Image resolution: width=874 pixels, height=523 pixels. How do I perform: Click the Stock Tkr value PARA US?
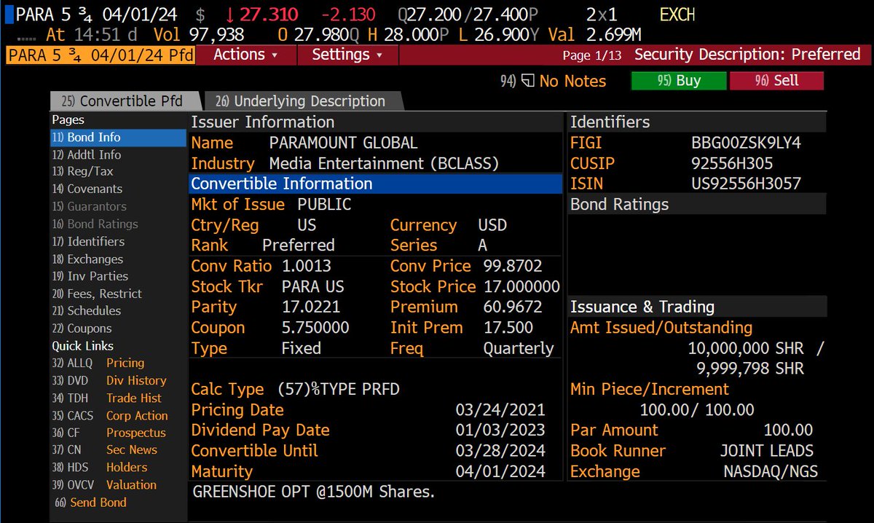tap(313, 286)
